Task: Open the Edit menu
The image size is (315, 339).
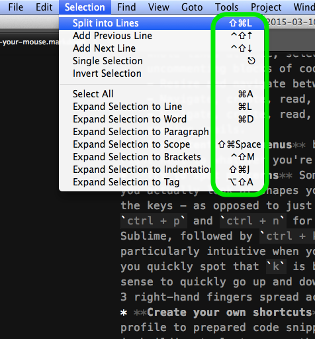Action: pyautogui.click(x=44, y=7)
